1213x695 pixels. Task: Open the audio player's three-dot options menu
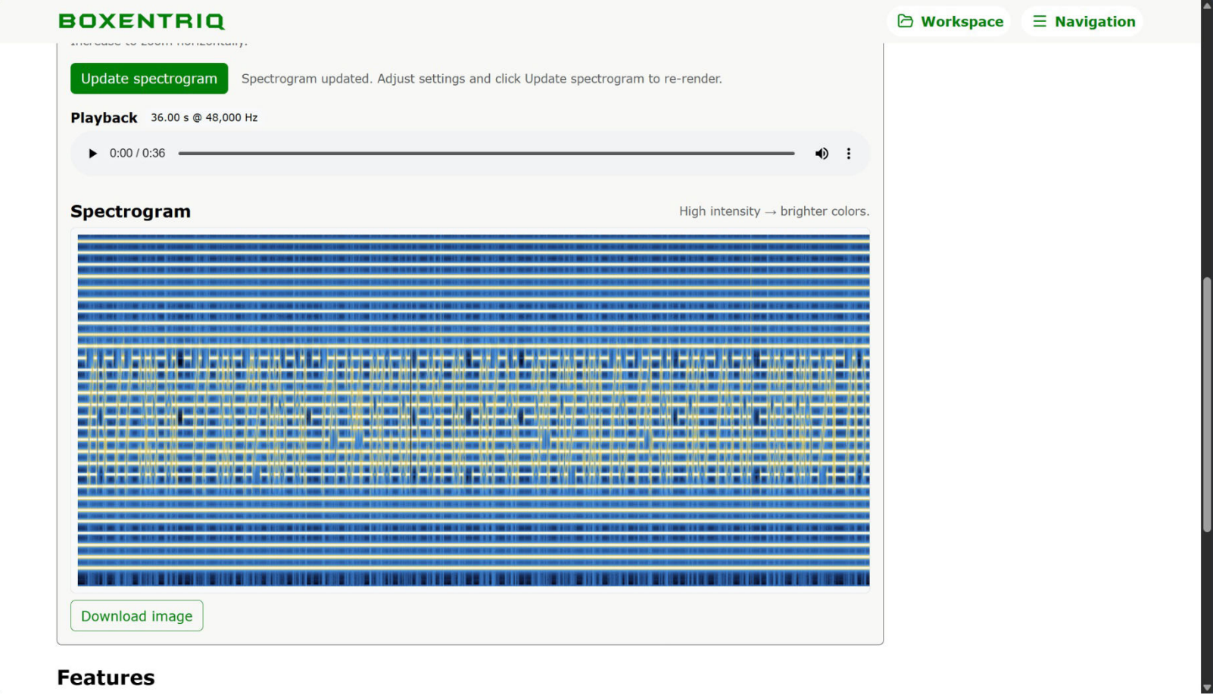tap(849, 154)
